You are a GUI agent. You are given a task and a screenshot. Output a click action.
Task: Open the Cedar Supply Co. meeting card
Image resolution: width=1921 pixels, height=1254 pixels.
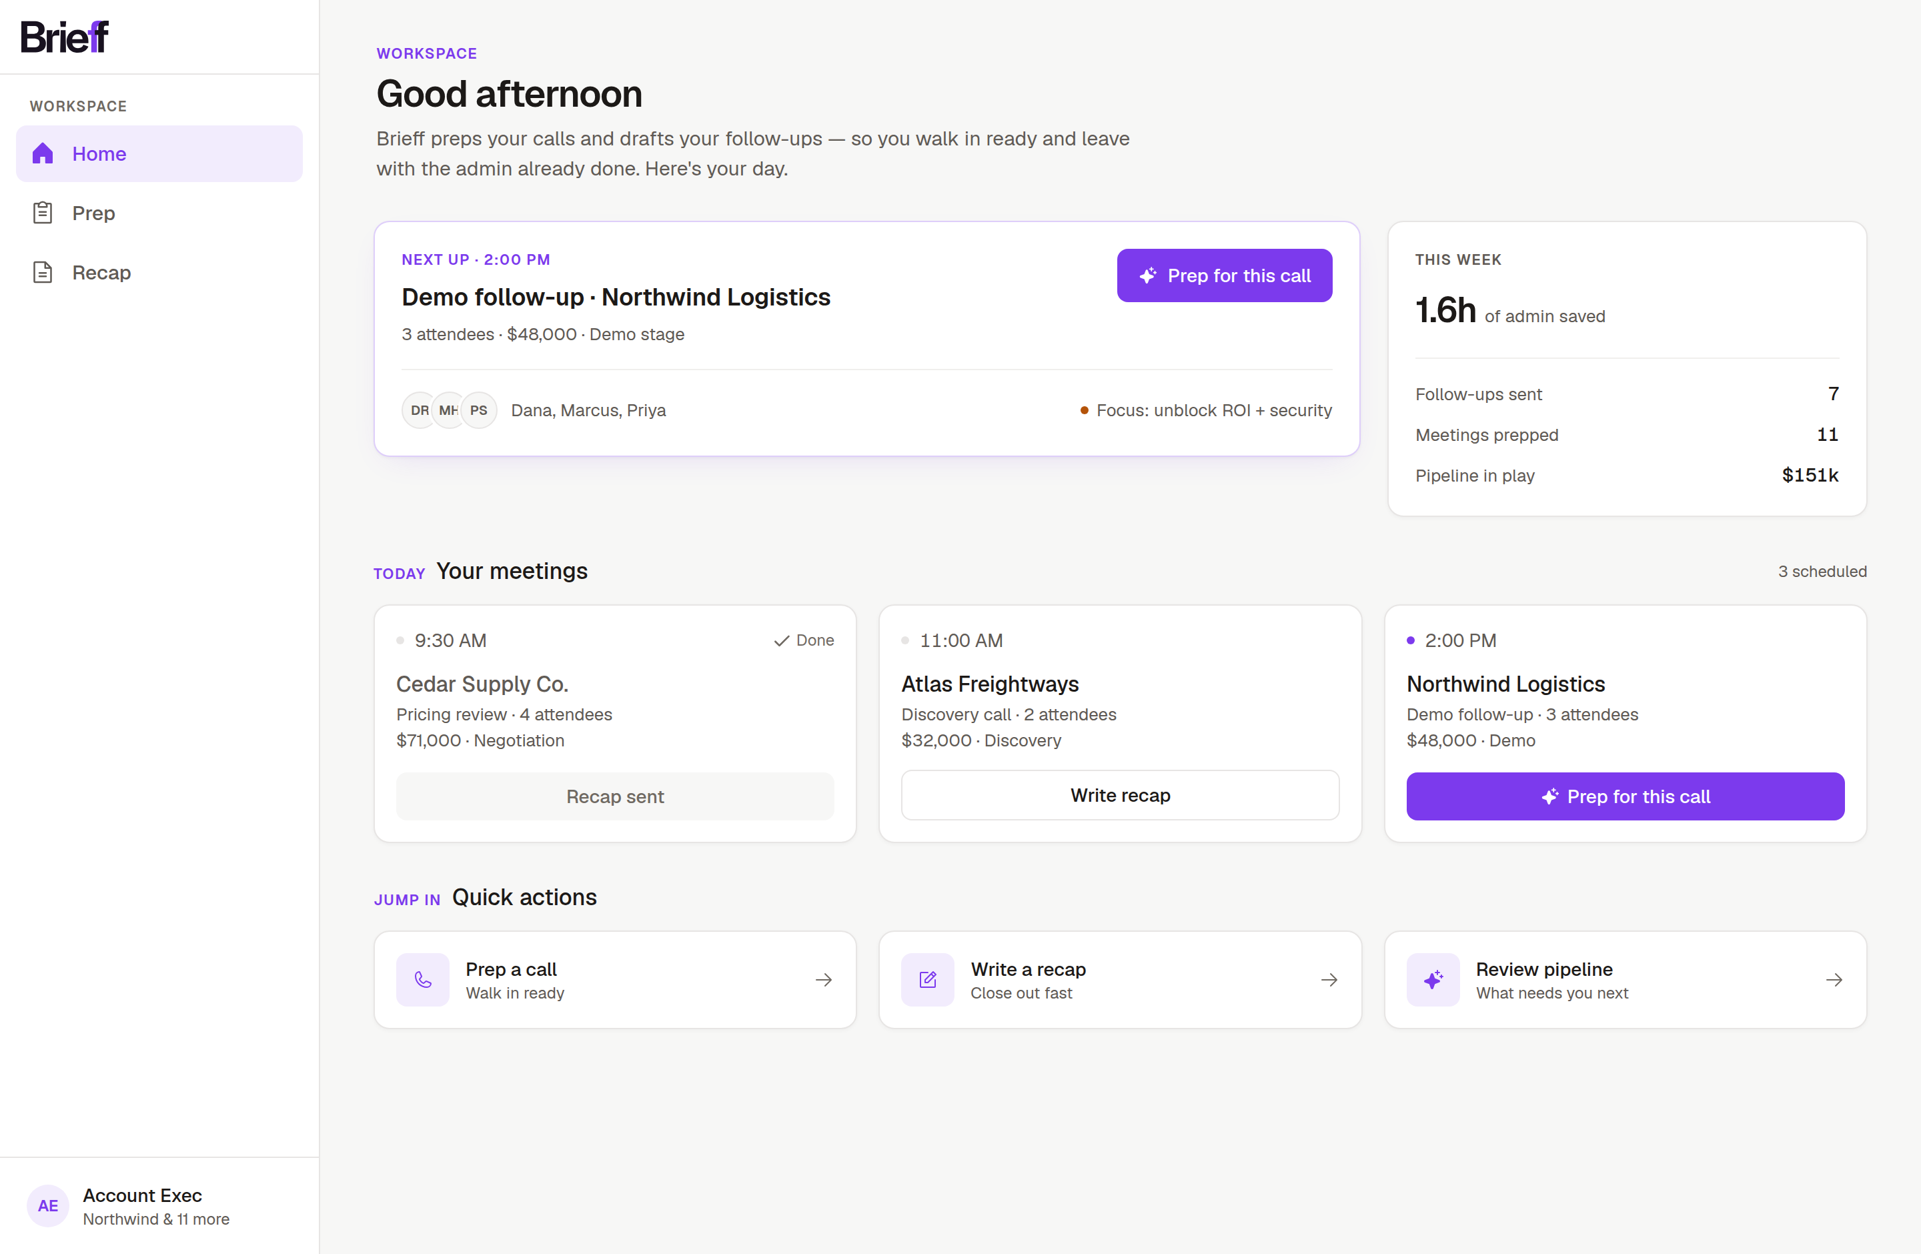tap(615, 724)
